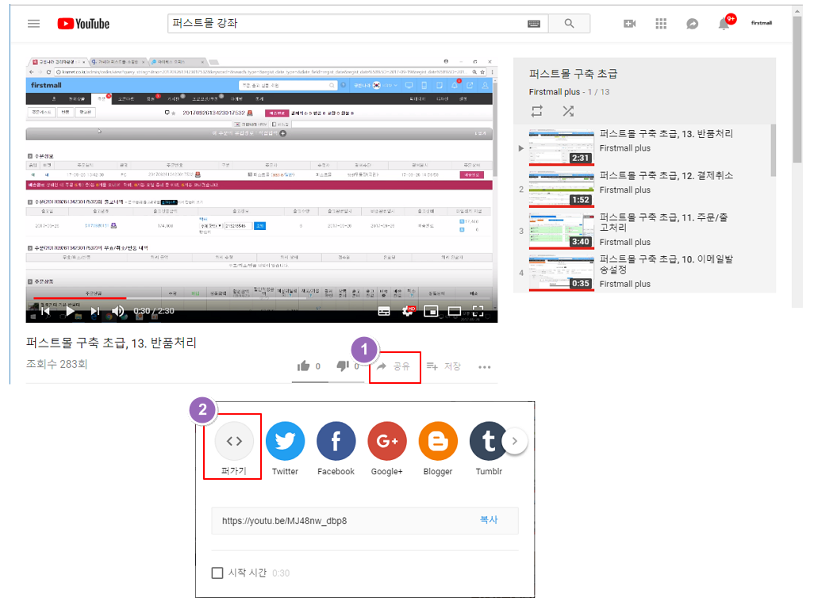
Task: Toggle playlist shuffle
Action: (x=568, y=111)
